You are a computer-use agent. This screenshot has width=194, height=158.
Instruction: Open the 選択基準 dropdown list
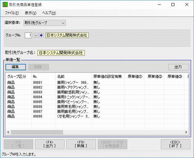(44, 23)
